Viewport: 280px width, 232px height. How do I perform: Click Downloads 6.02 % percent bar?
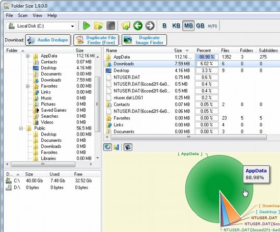click(207, 64)
